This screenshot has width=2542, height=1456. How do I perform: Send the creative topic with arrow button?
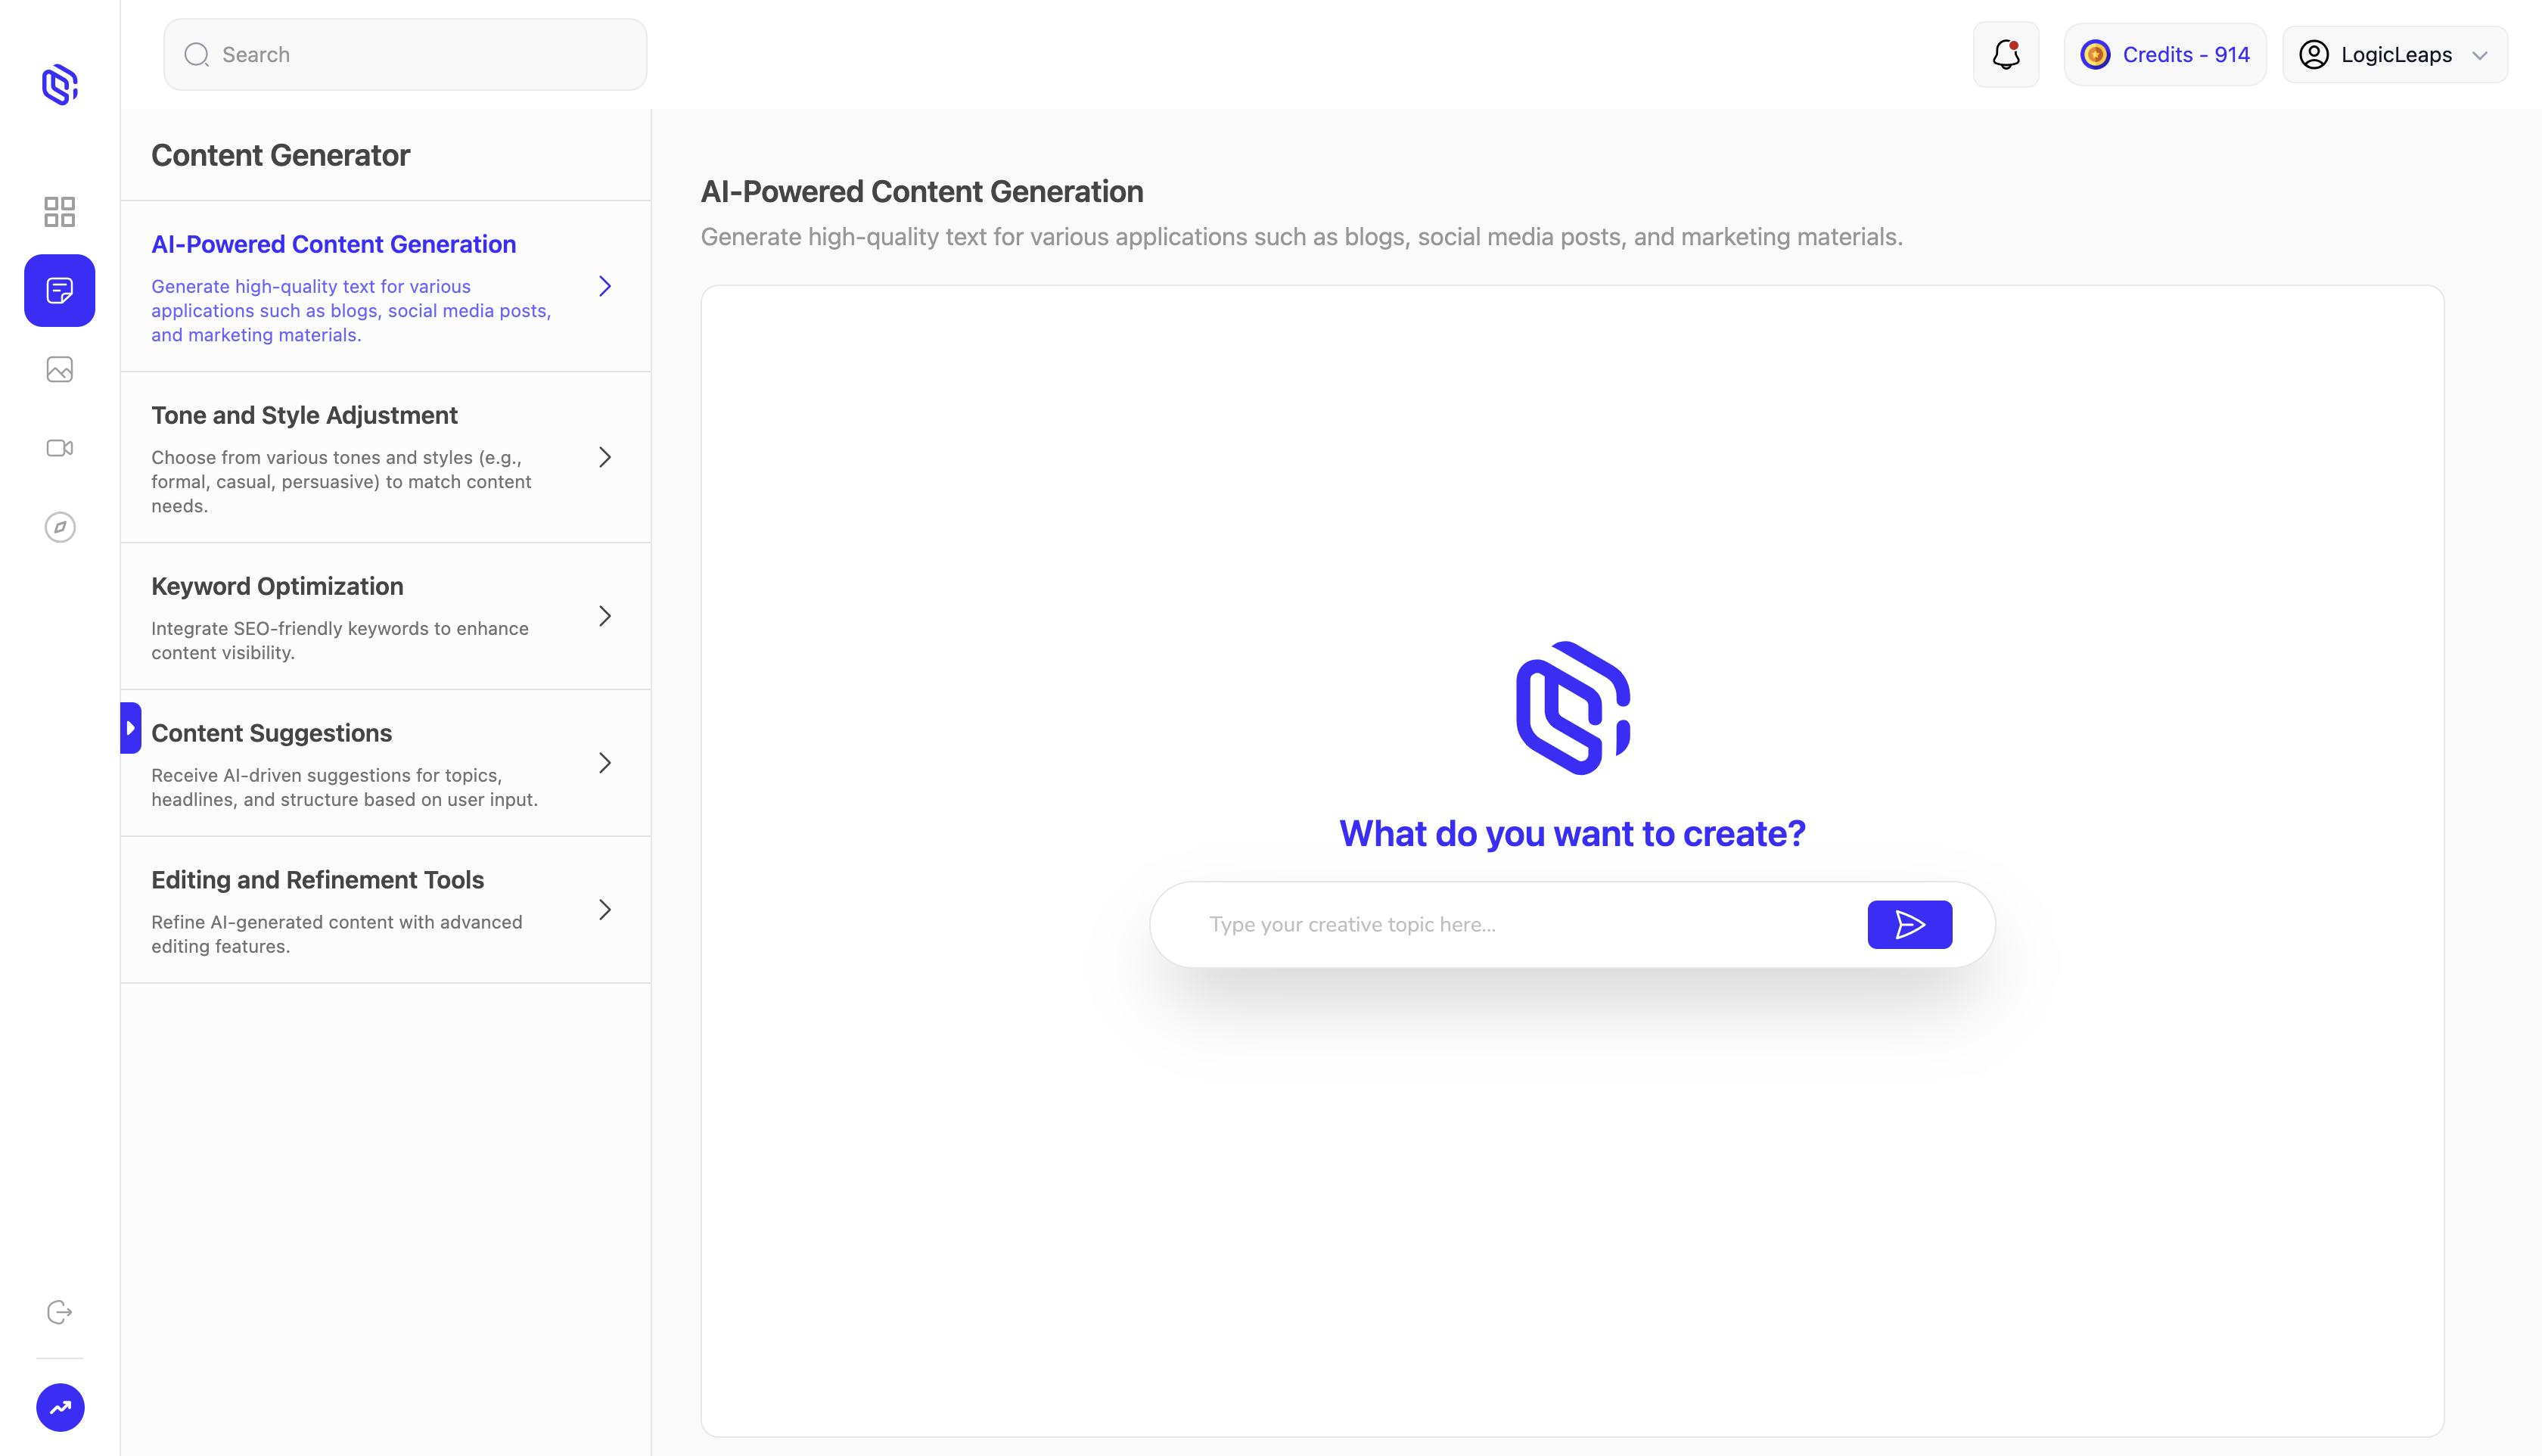[1910, 924]
